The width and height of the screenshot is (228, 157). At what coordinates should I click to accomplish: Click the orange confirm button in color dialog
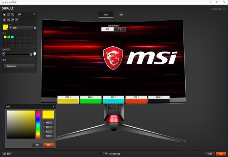coord(49,145)
